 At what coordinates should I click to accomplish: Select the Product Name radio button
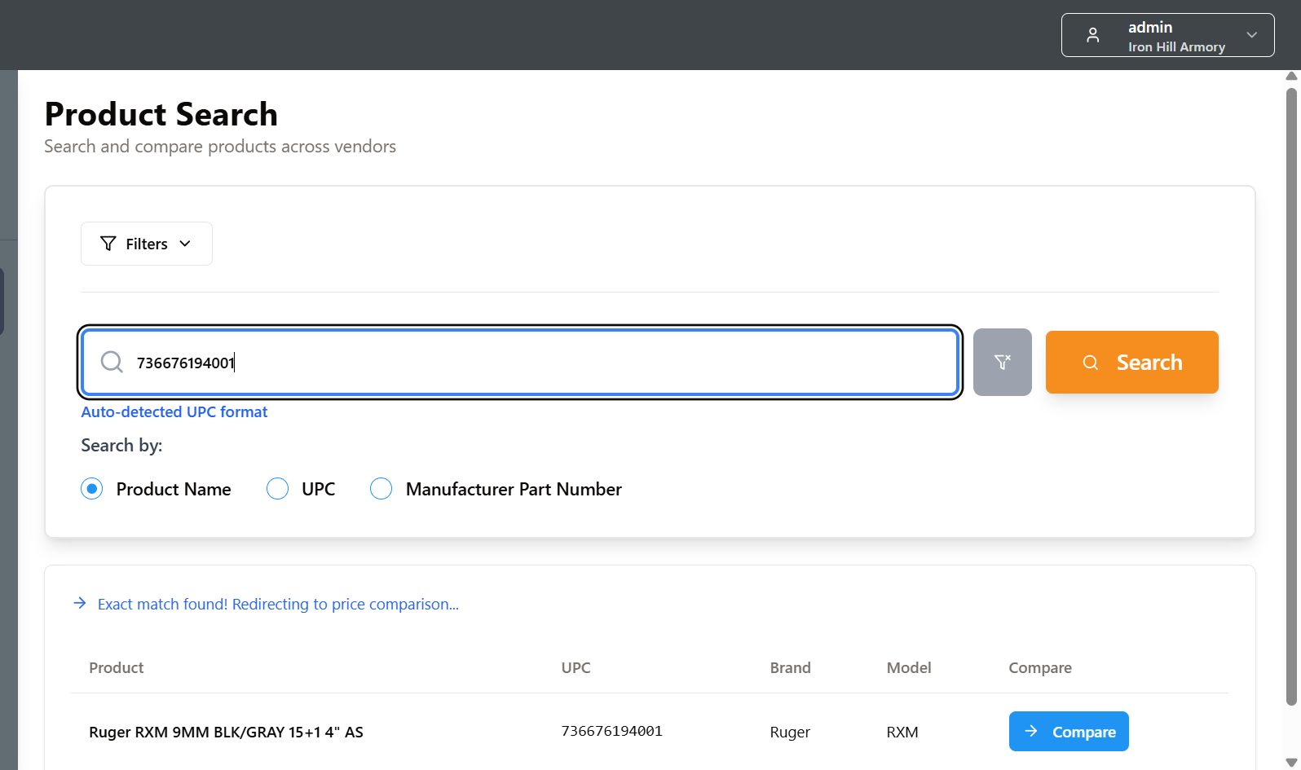pos(92,489)
